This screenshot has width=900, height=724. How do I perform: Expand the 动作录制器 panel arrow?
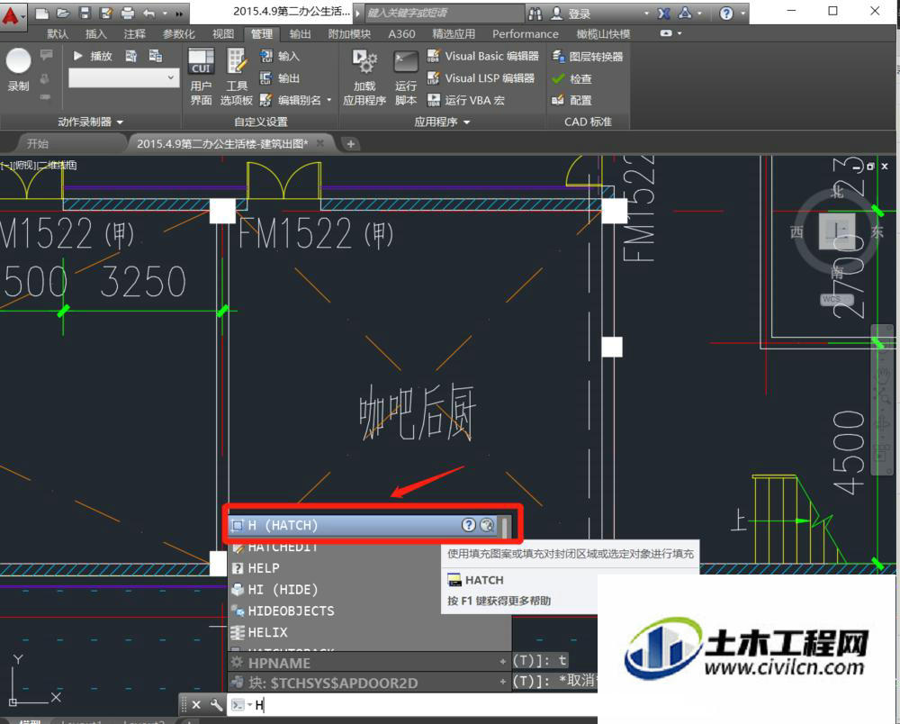[x=120, y=122]
